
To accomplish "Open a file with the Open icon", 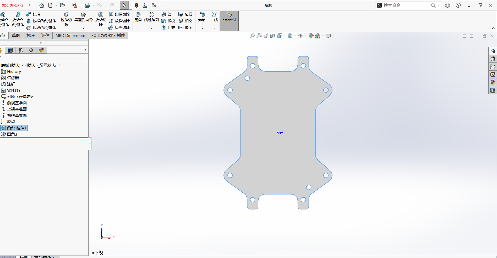I will click(x=62, y=5).
